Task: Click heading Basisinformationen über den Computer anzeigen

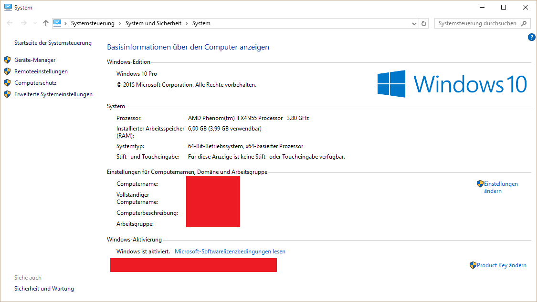Action: [188, 47]
